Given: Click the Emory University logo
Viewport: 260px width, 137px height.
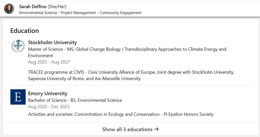Looking at the screenshot, I should coord(18,97).
